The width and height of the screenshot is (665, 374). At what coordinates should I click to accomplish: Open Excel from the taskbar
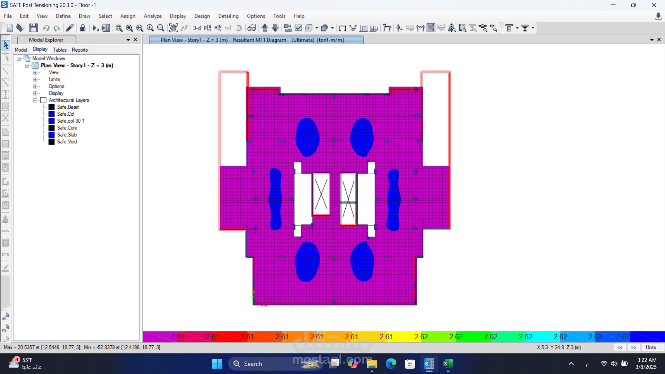[x=448, y=364]
